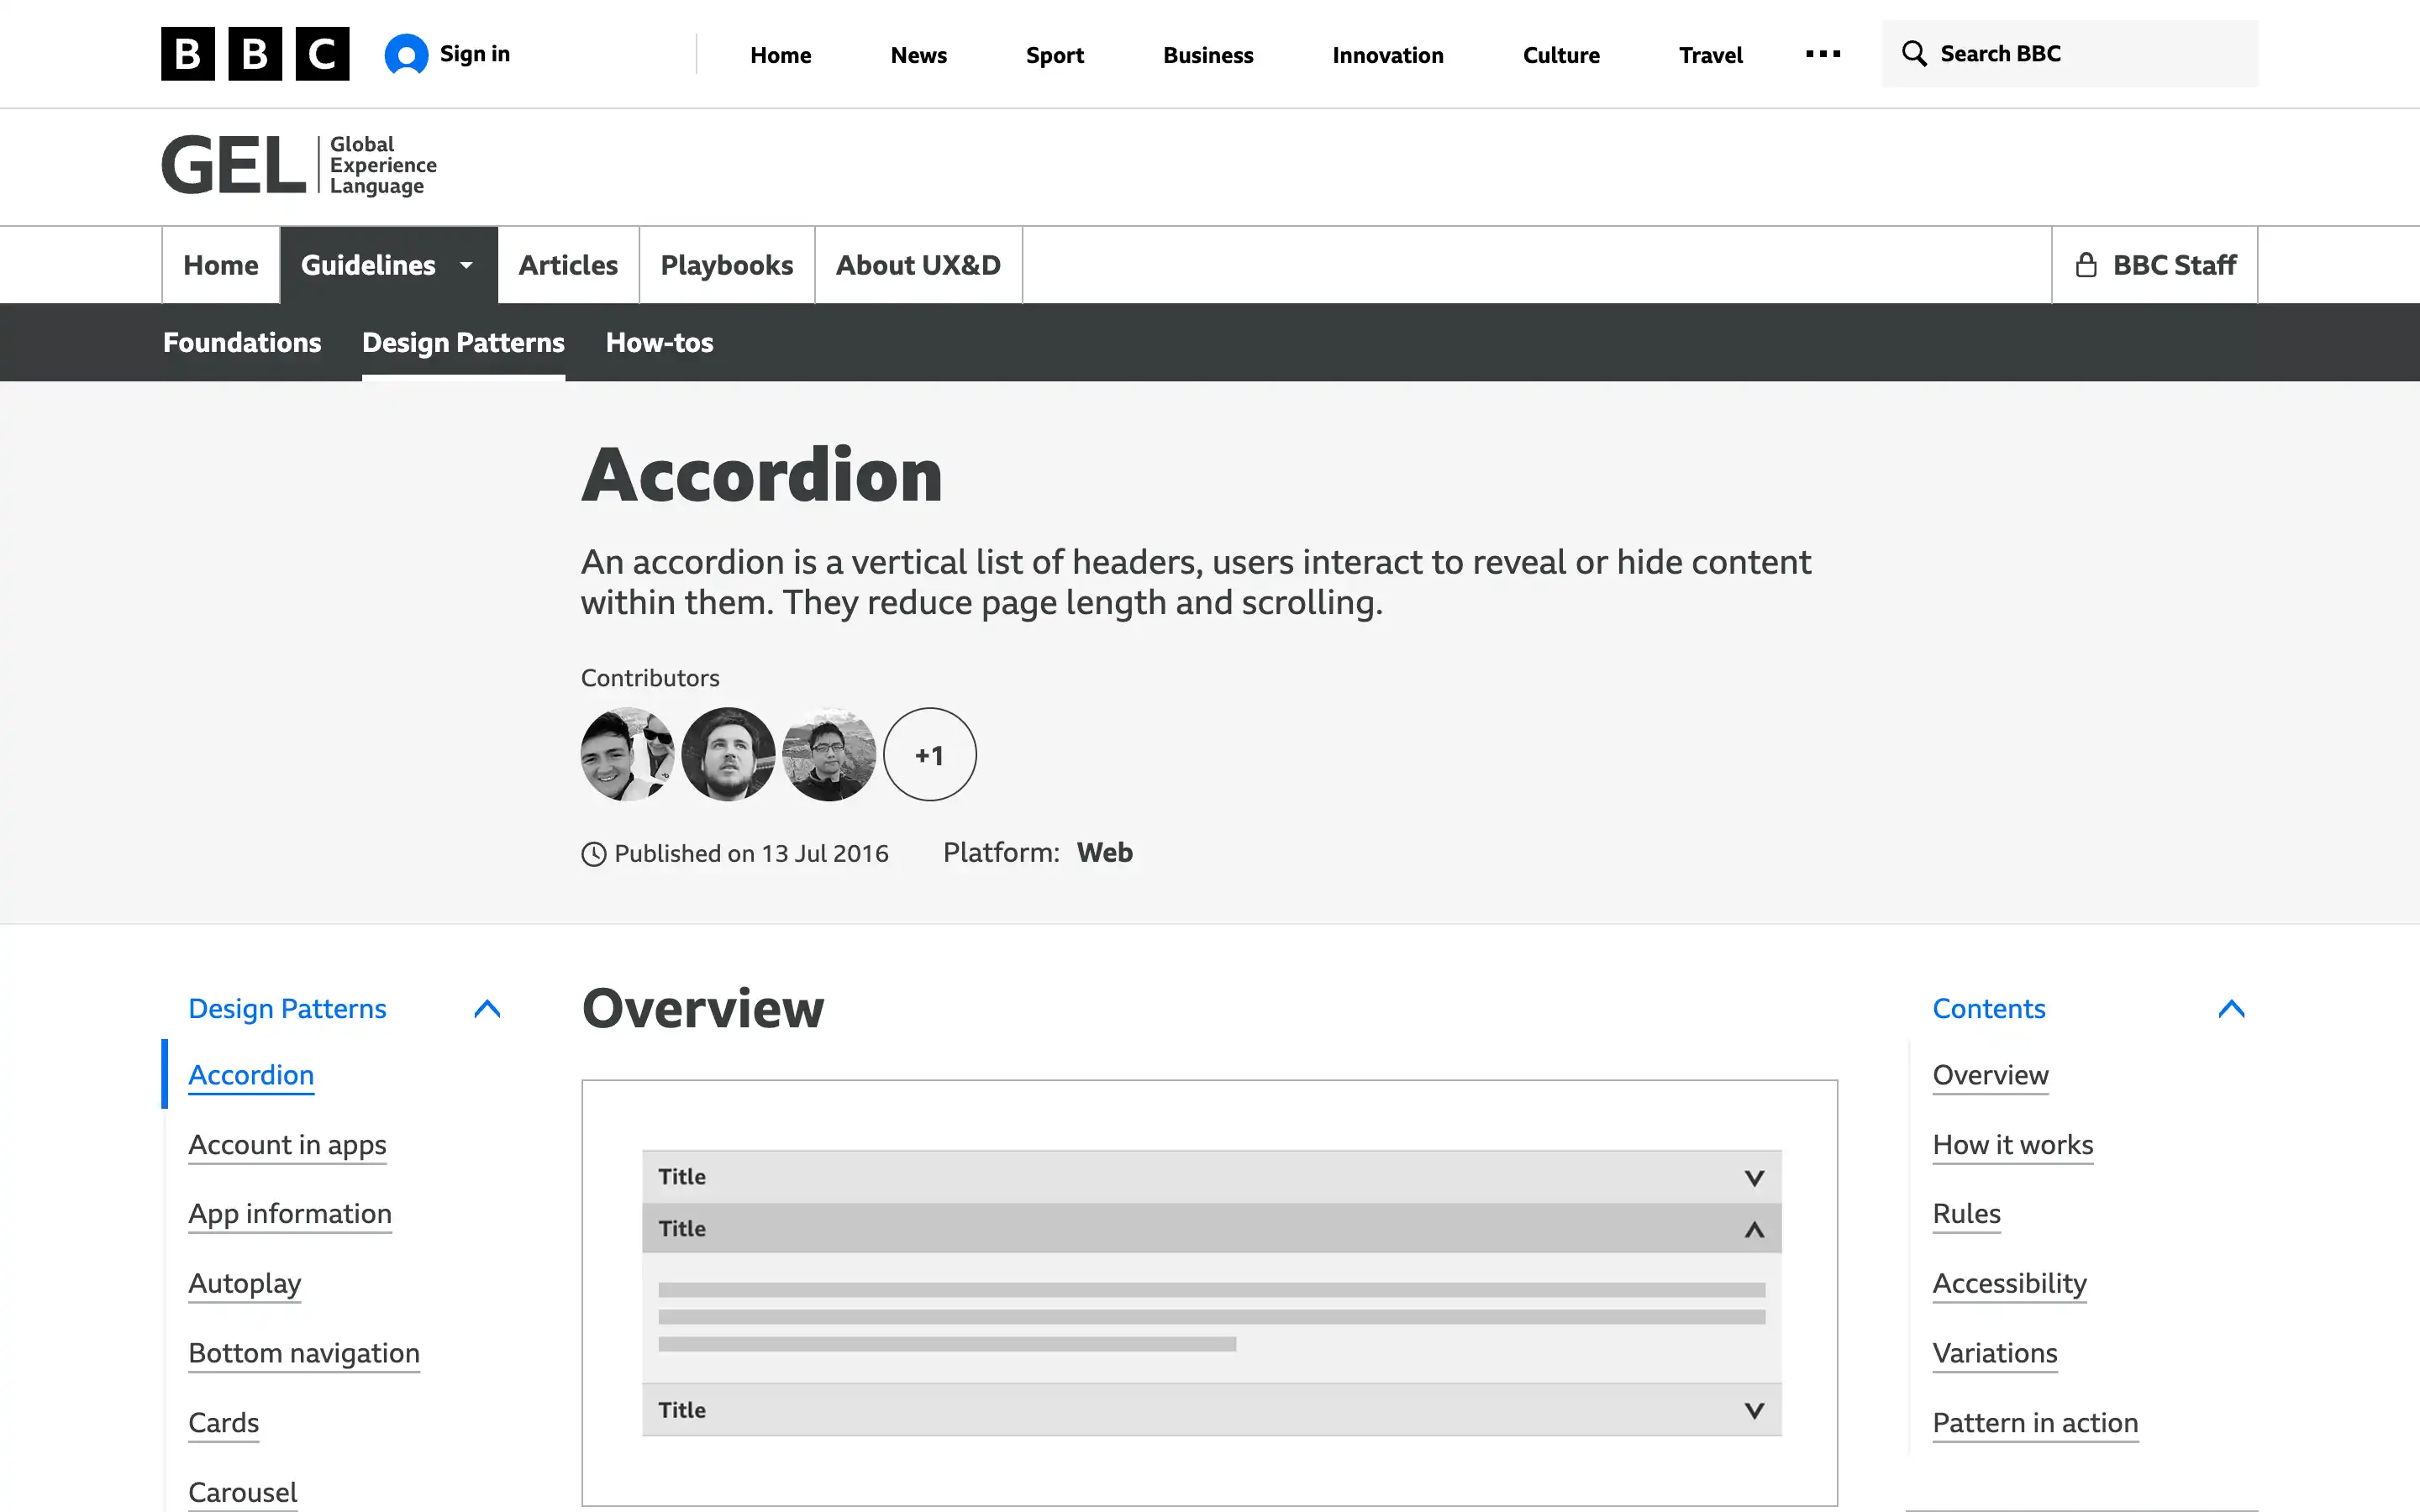
Task: Jump to Pattern in action section
Action: coord(2035,1423)
